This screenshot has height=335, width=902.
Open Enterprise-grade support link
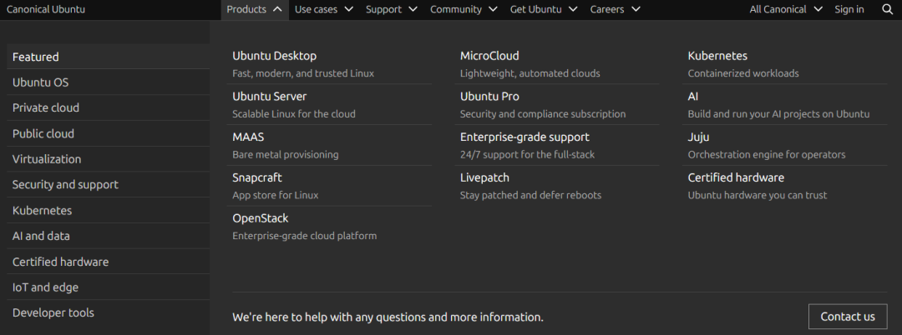point(524,137)
